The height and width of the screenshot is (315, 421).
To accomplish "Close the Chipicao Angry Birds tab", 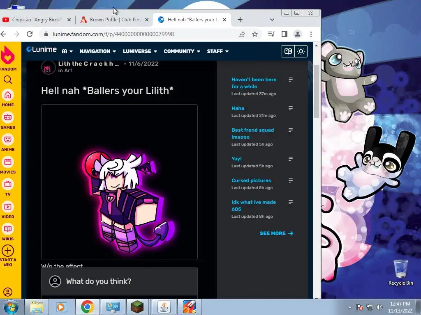I will [69, 20].
